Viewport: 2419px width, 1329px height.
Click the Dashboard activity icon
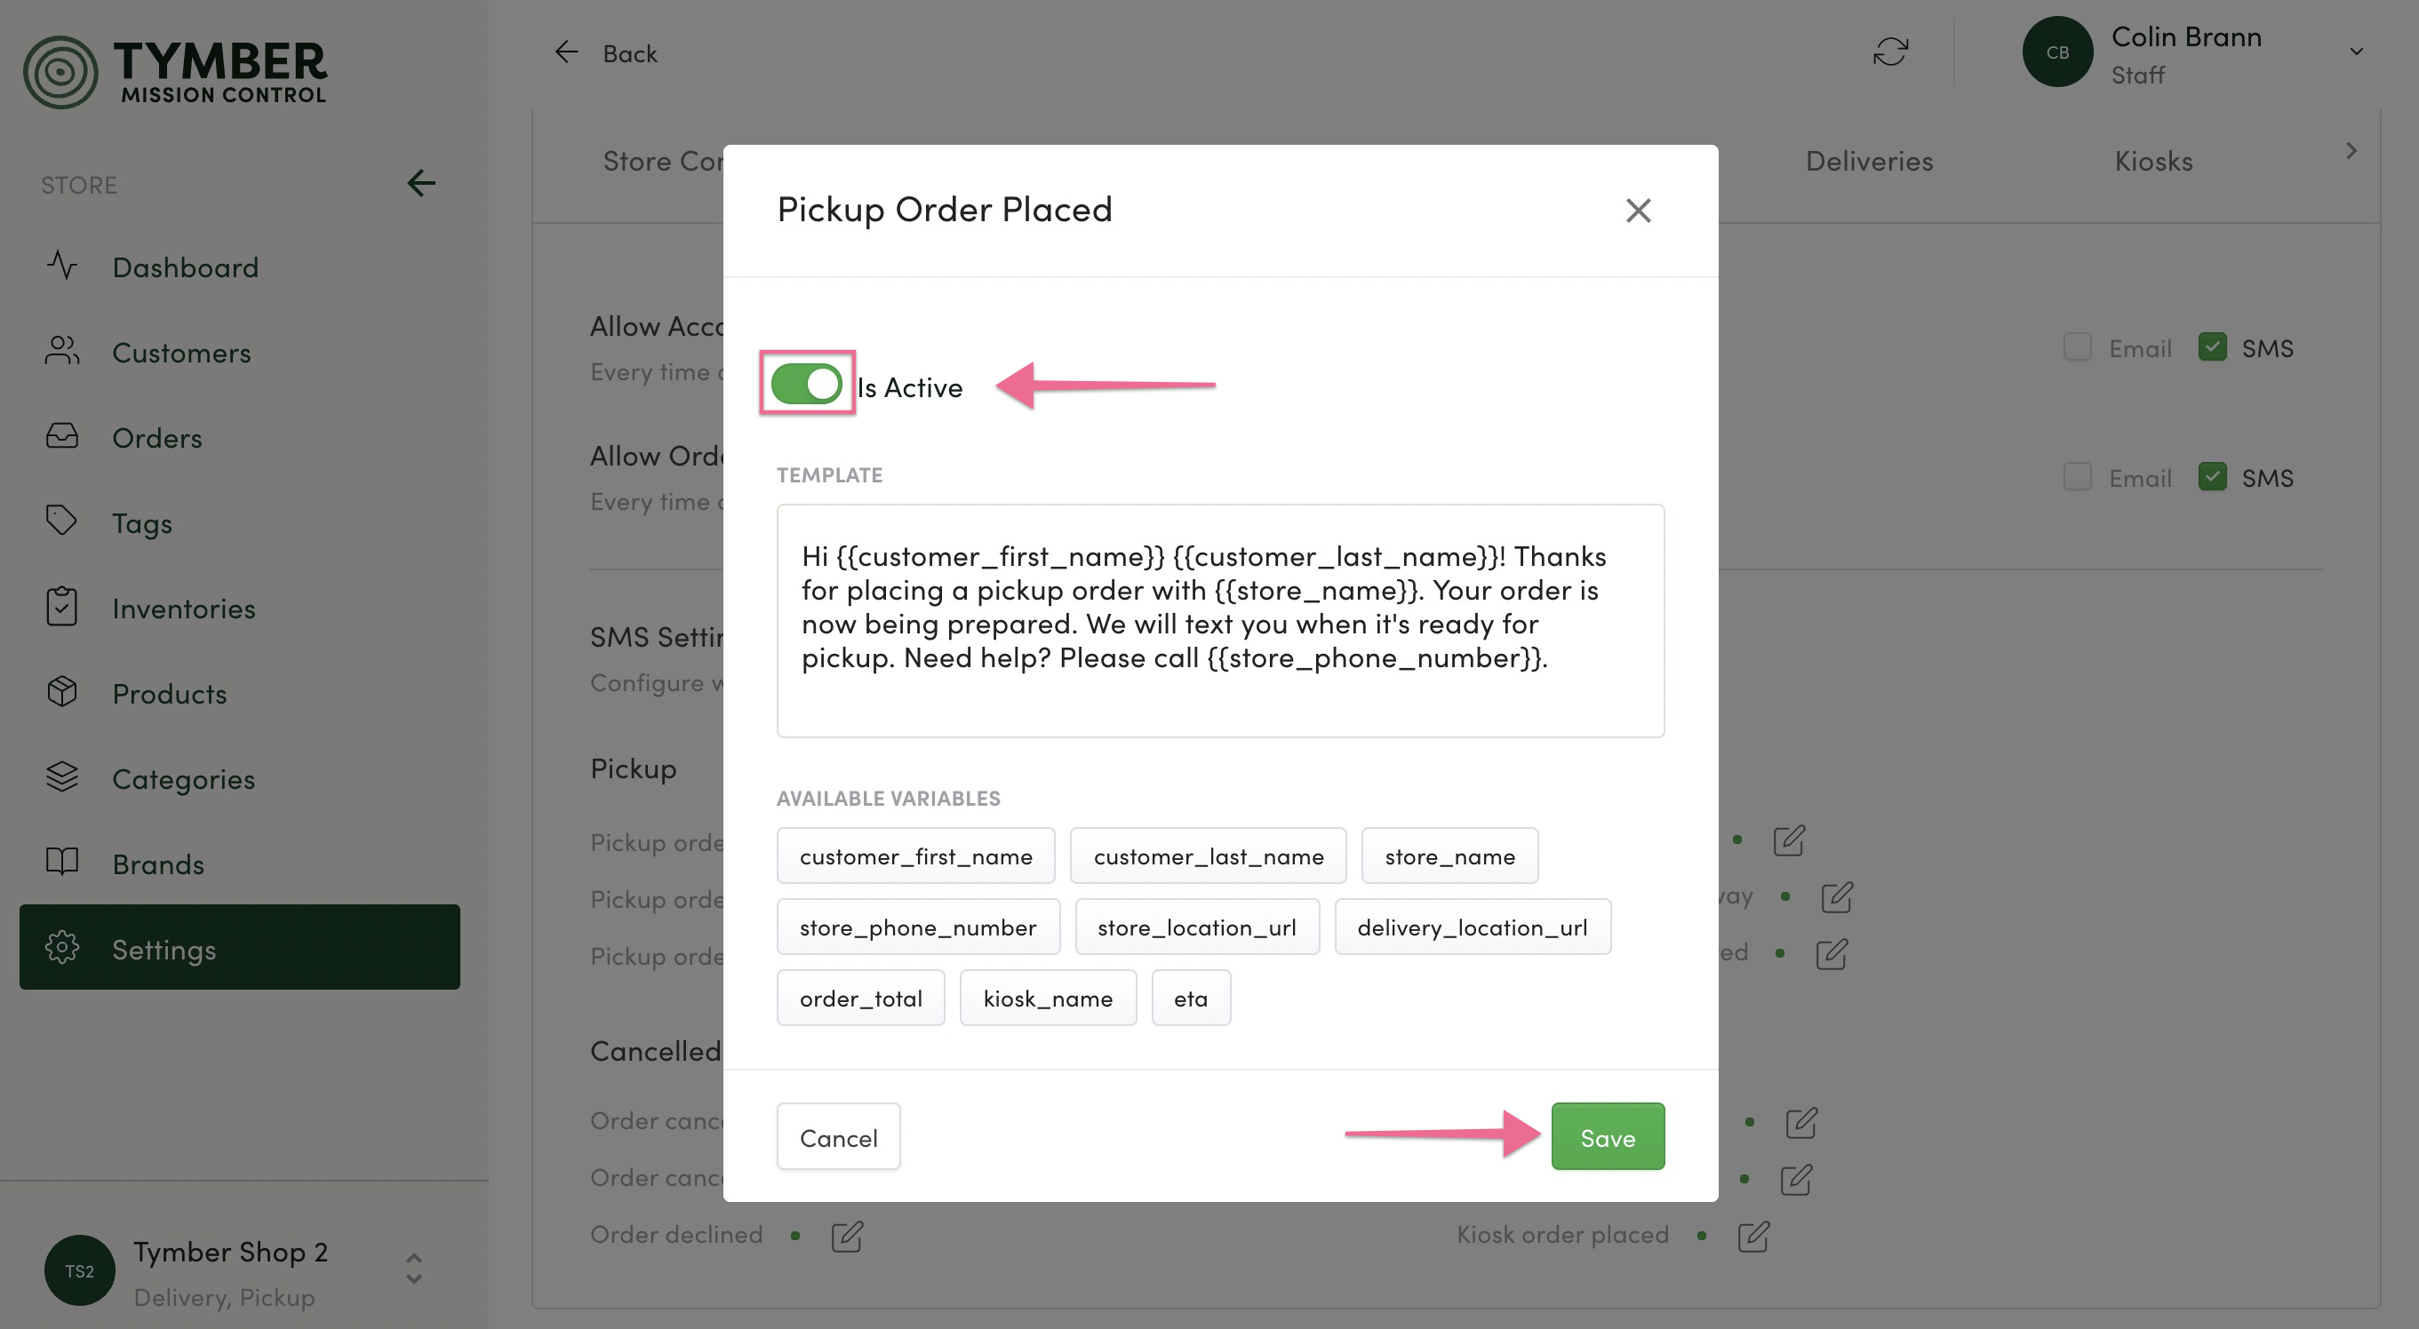(x=62, y=266)
